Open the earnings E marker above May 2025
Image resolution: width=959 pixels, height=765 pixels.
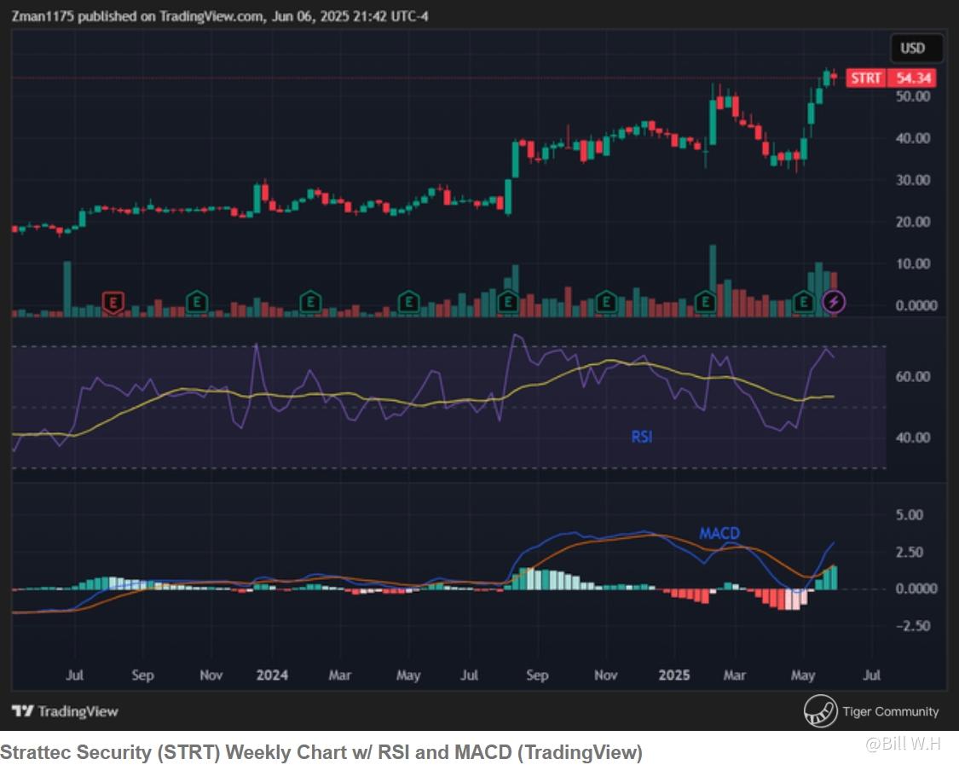tap(803, 302)
